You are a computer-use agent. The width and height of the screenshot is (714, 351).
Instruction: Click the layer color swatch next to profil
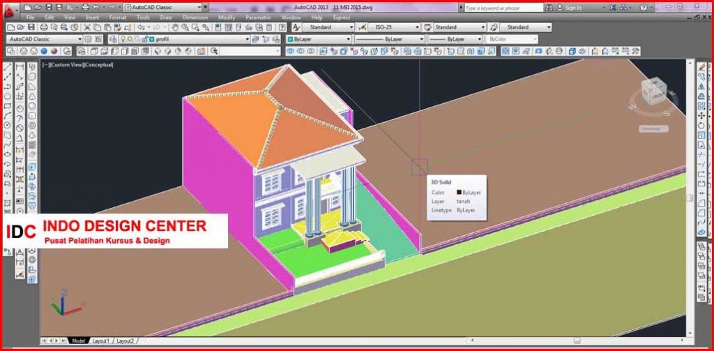(x=152, y=39)
